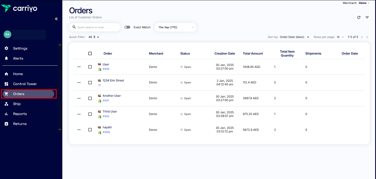Viewport: 376px width, 179px height.
Task: Open Merchant Demo dropdown at top
Action: point(364,3)
